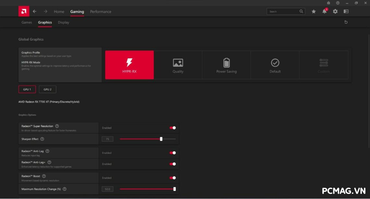The width and height of the screenshot is (370, 199).
Task: Toggle Radeon Boost off
Action: pyautogui.click(x=173, y=178)
